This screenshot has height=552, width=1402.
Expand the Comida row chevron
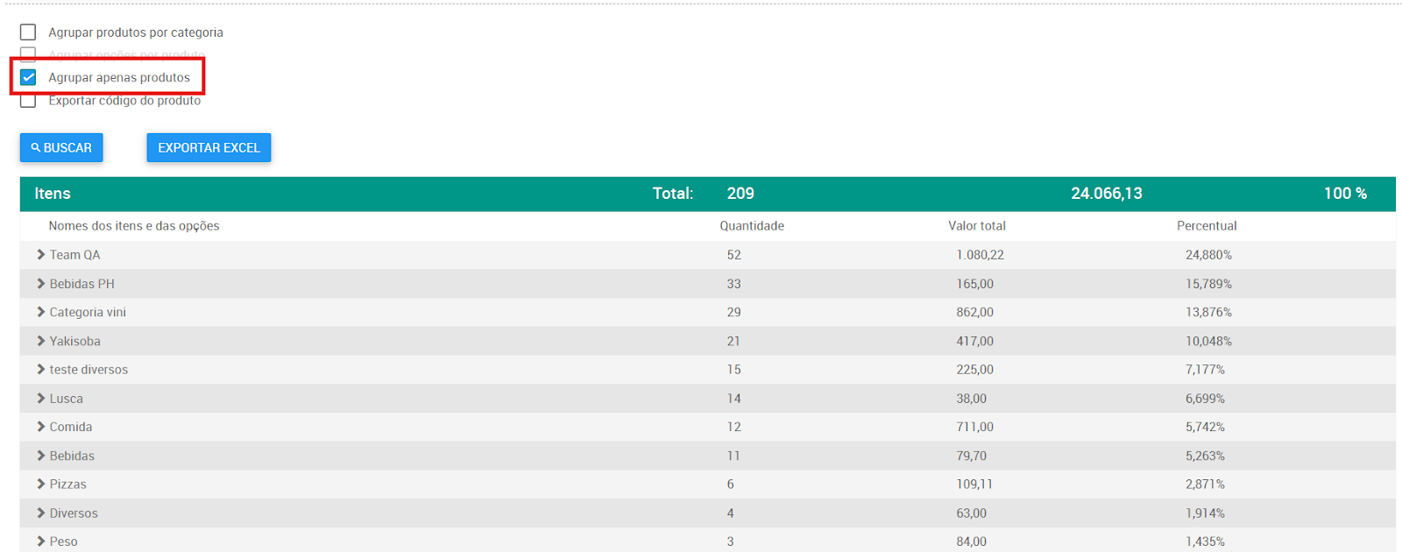click(40, 427)
